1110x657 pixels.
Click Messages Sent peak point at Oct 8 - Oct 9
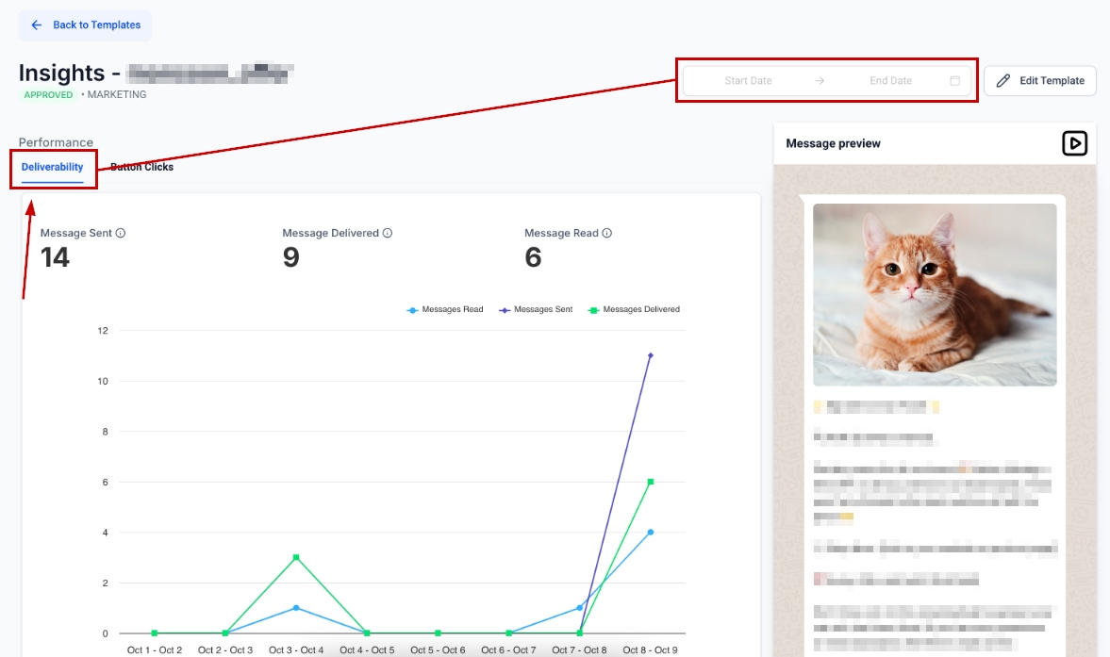click(651, 355)
